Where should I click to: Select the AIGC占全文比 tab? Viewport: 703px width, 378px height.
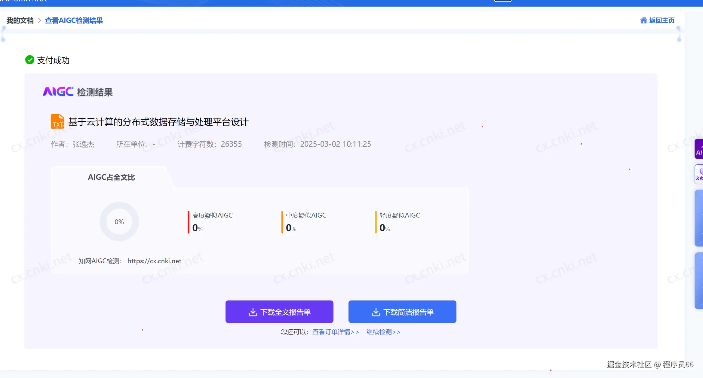pyautogui.click(x=111, y=177)
